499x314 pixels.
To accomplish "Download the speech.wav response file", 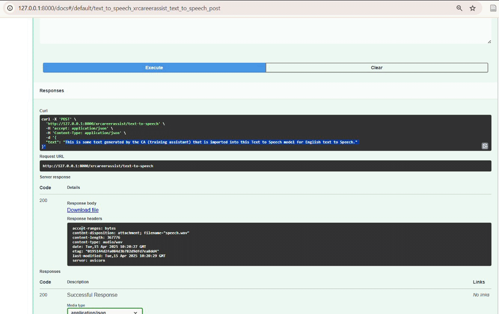I will pyautogui.click(x=83, y=210).
